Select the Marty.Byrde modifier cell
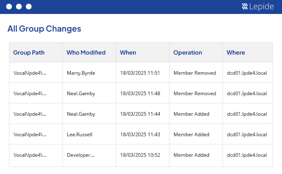This screenshot has width=282, height=174. (81, 73)
